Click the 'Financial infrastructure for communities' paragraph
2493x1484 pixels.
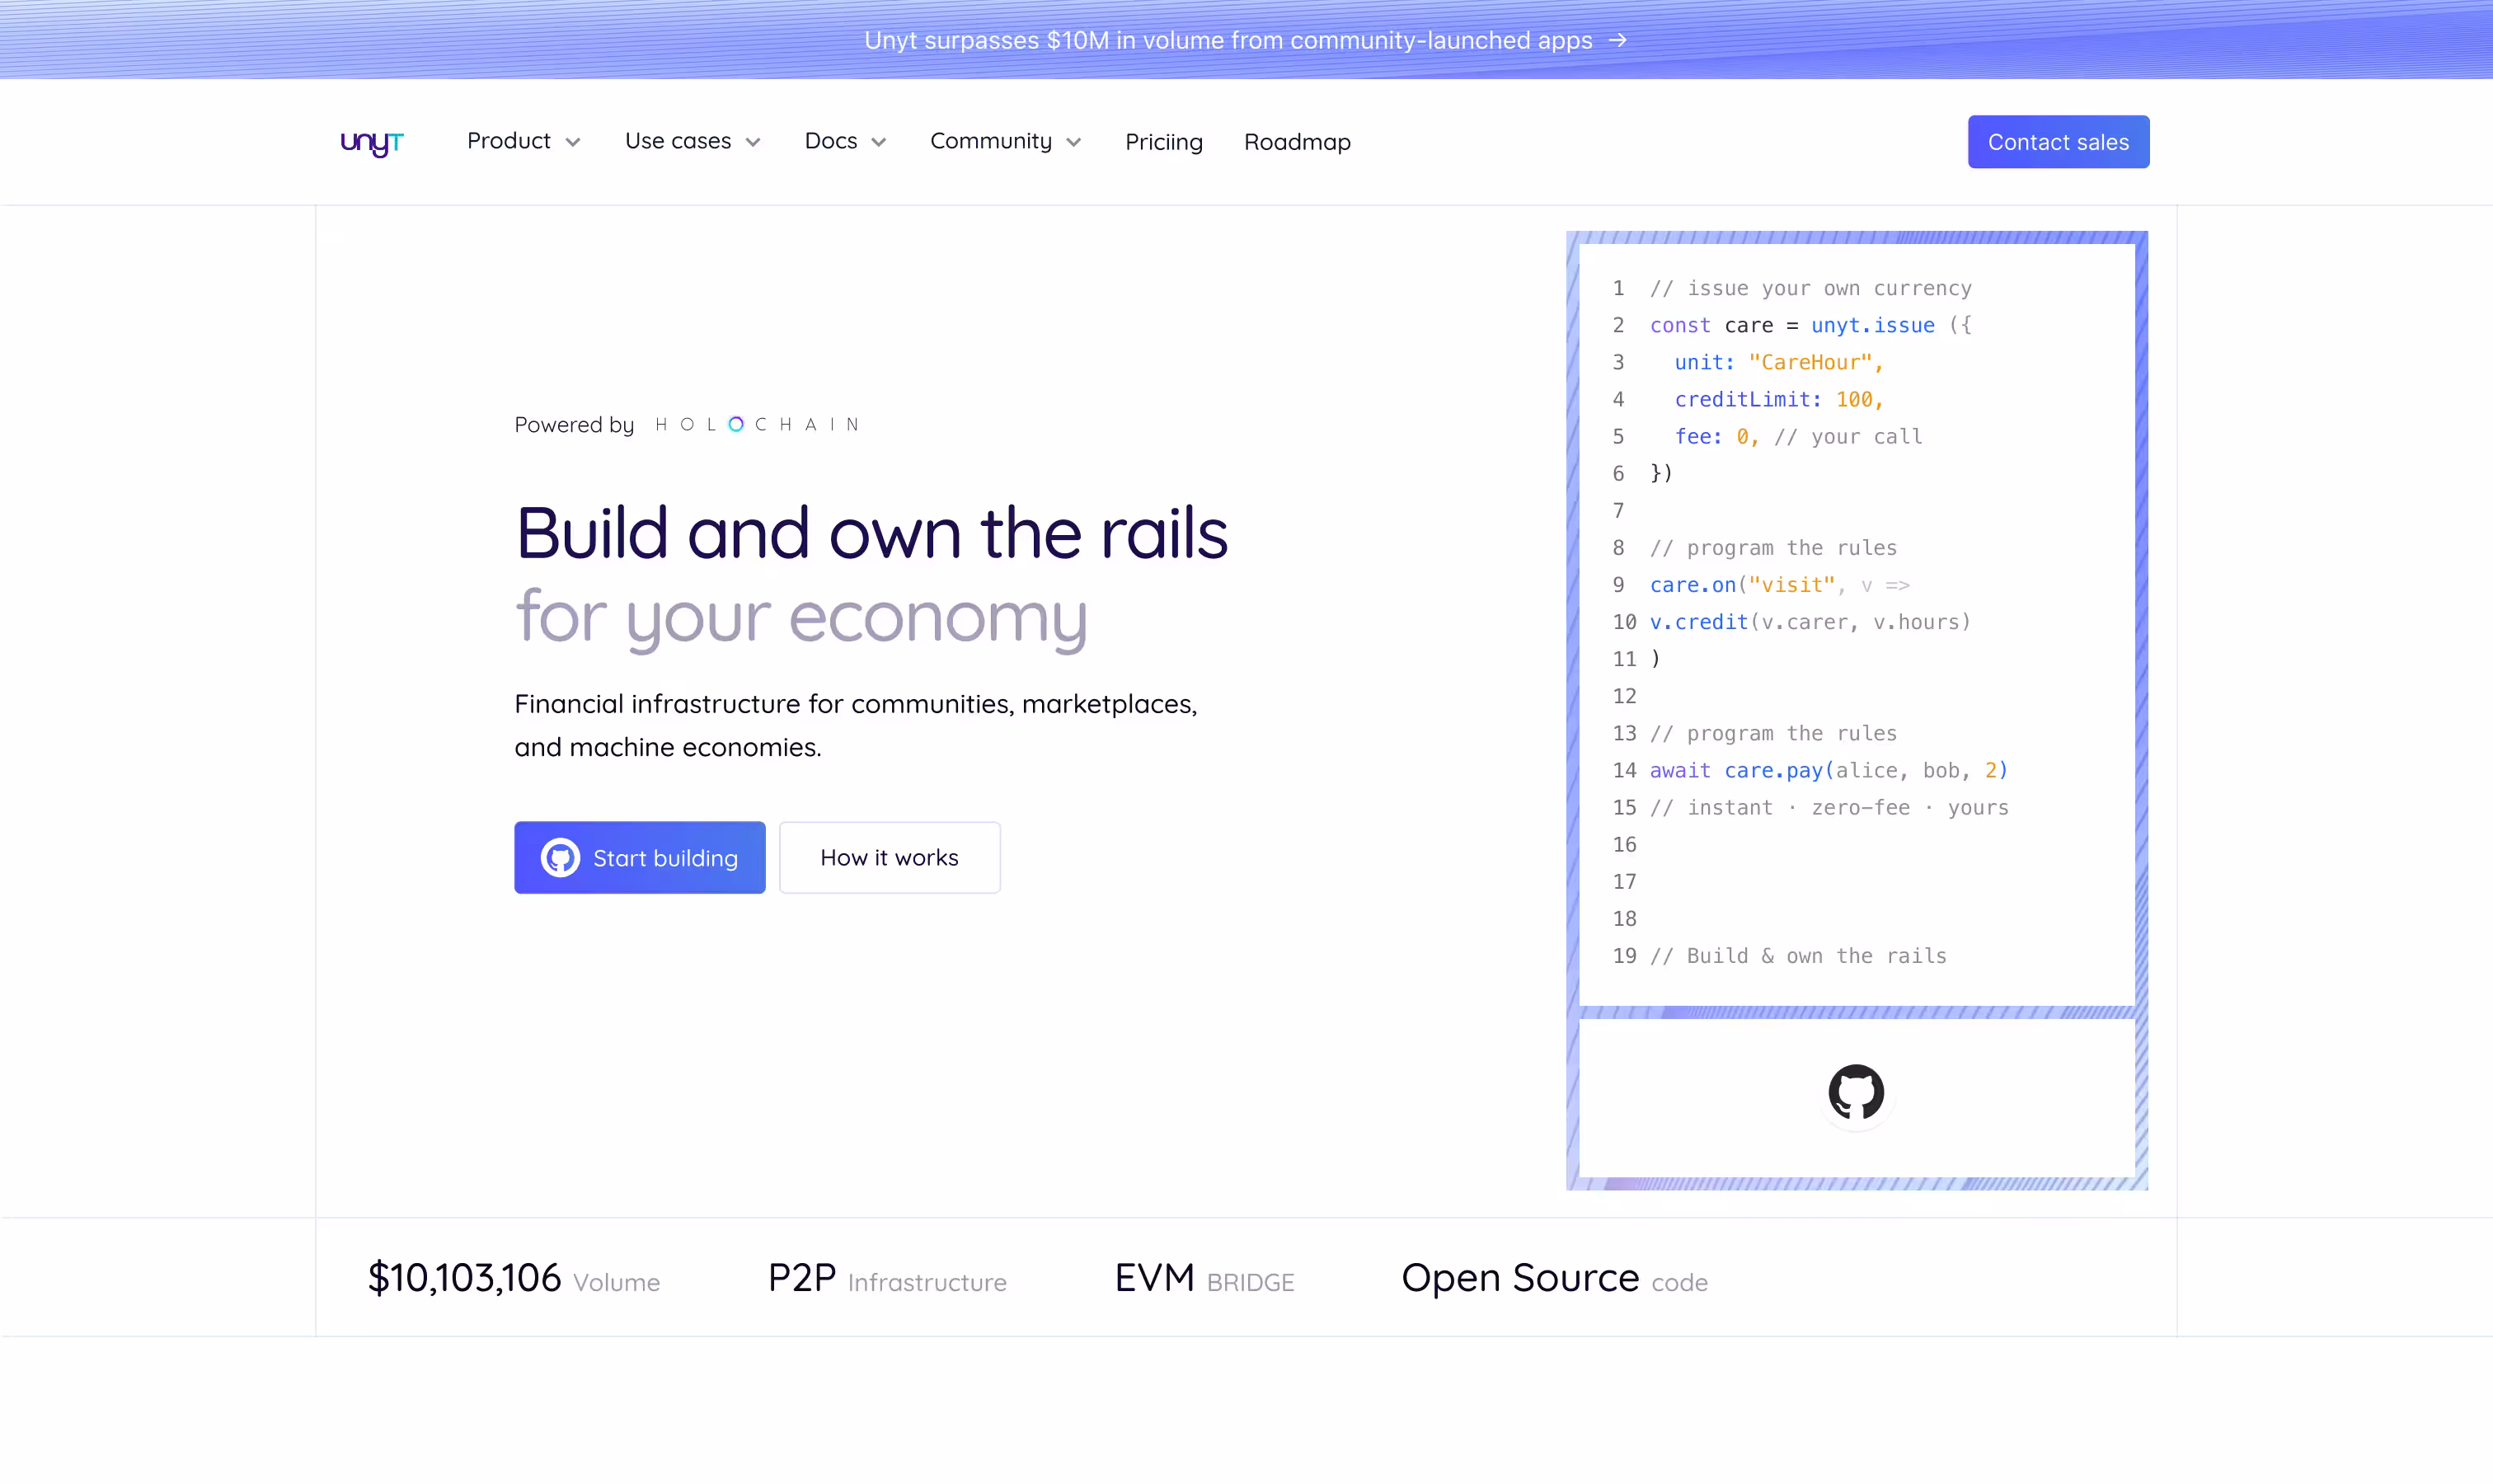coord(856,725)
